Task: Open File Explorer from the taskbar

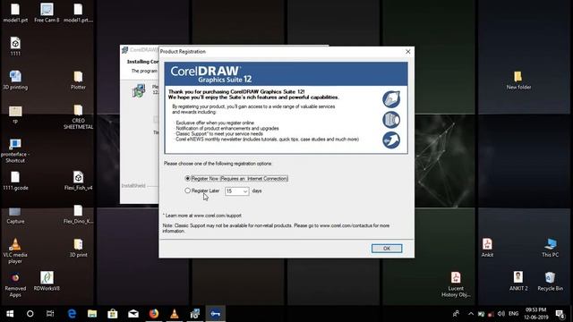Action: coord(92,314)
